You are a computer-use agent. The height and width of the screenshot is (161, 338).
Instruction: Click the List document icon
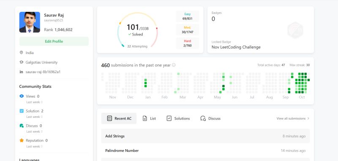point(145,118)
